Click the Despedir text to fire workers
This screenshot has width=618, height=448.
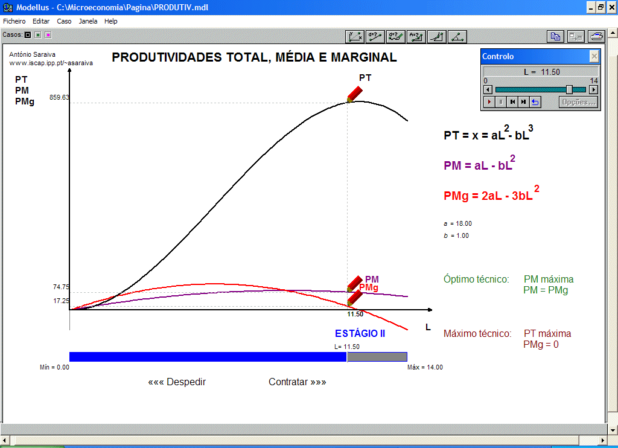point(177,382)
